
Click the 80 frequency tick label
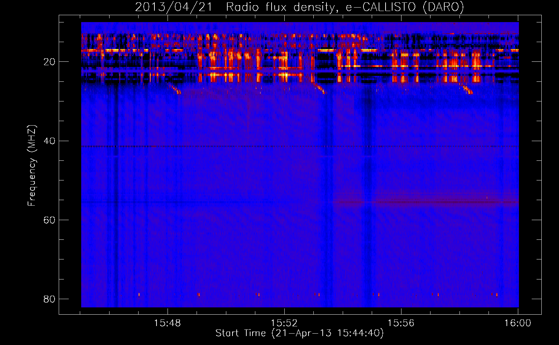49,299
